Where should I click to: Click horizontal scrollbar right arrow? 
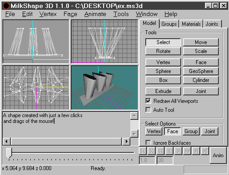pyautogui.click(x=126, y=142)
